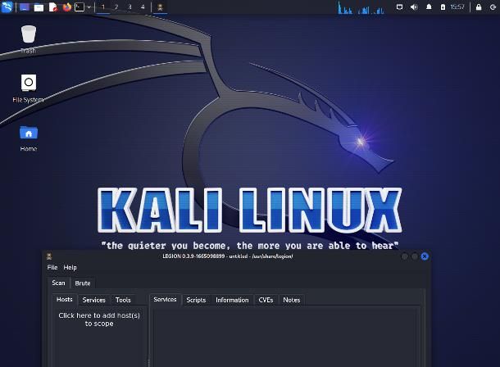This screenshot has height=367, width=500.
Task: Switch to the Brute tab
Action: click(x=83, y=283)
